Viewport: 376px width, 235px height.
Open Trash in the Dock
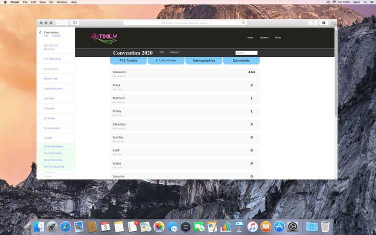coord(325,227)
